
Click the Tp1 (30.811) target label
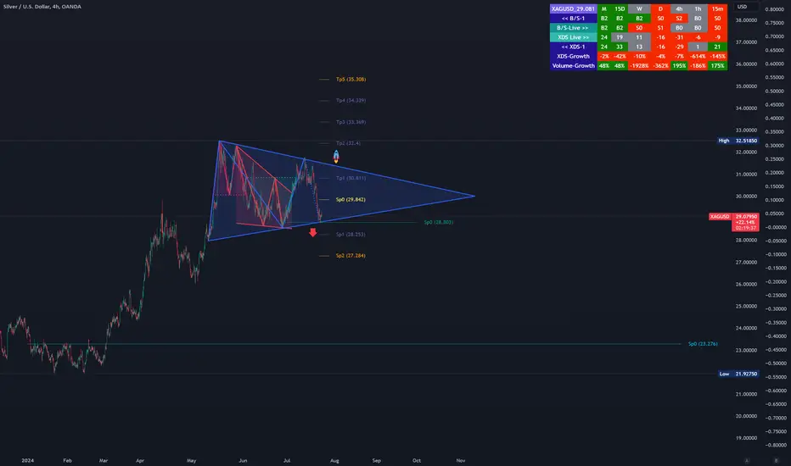coord(351,178)
